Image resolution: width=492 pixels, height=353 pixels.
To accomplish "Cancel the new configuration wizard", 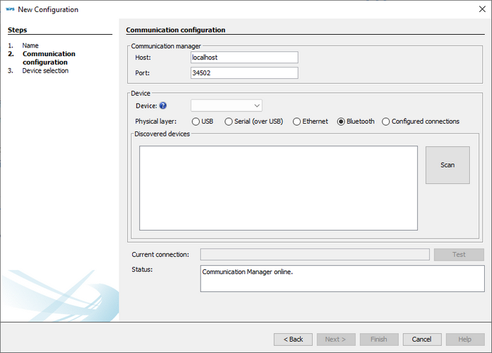I will (x=422, y=340).
